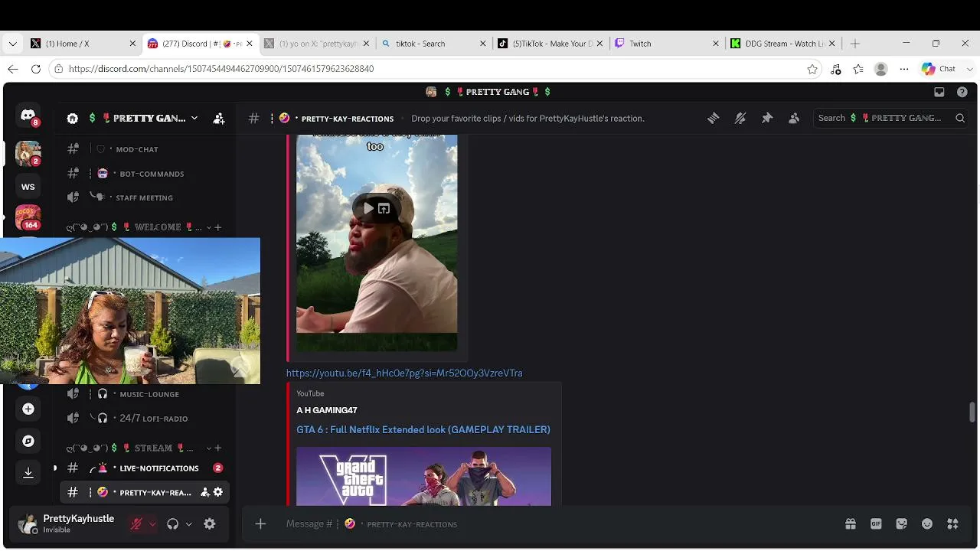Open the Grand Theft Auto VI thumbnail
This screenshot has height=551, width=980.
pos(423,476)
